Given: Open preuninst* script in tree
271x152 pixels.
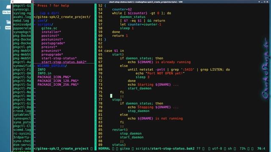Looking at the screenshot, I should (51, 51).
